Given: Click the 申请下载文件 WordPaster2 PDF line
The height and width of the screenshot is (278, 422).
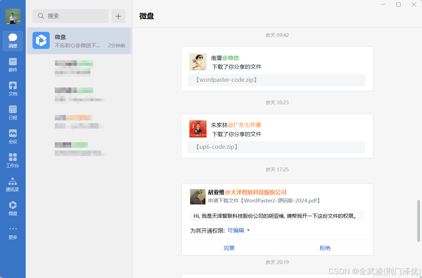Looking at the screenshot, I should tap(265, 201).
